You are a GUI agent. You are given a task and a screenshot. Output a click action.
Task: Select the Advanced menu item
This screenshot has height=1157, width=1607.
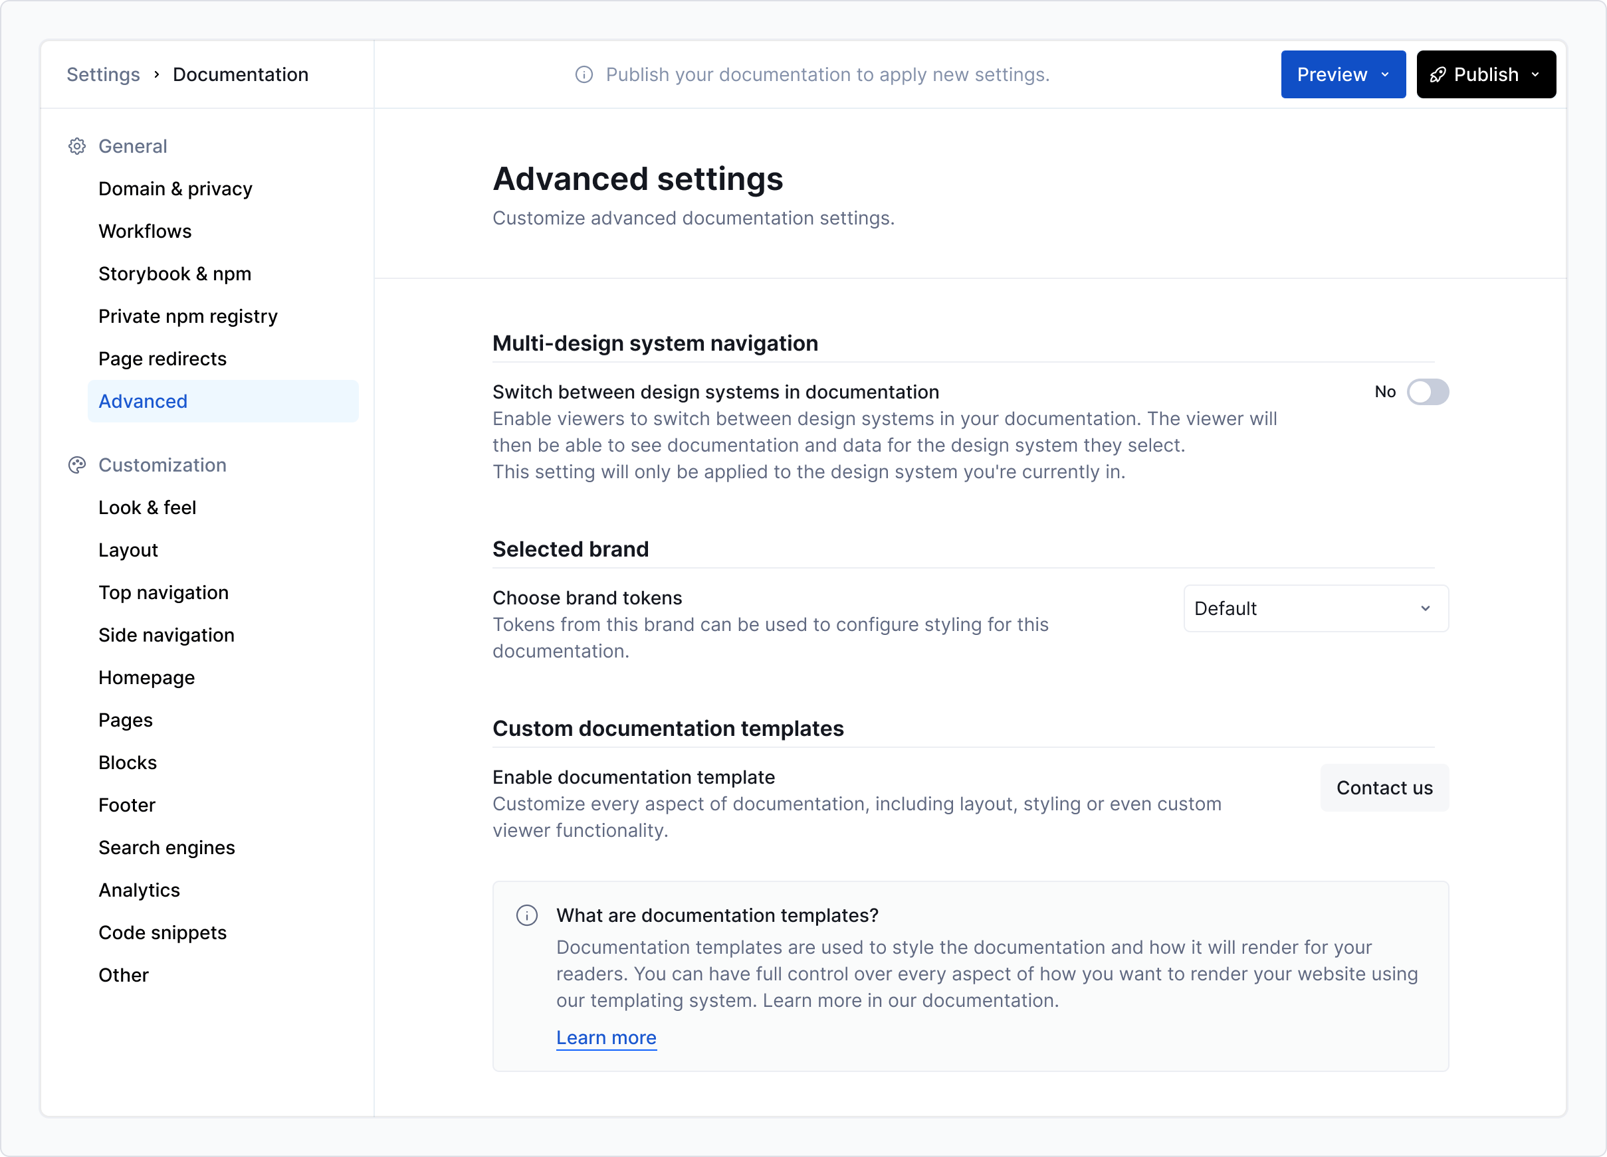tap(223, 401)
